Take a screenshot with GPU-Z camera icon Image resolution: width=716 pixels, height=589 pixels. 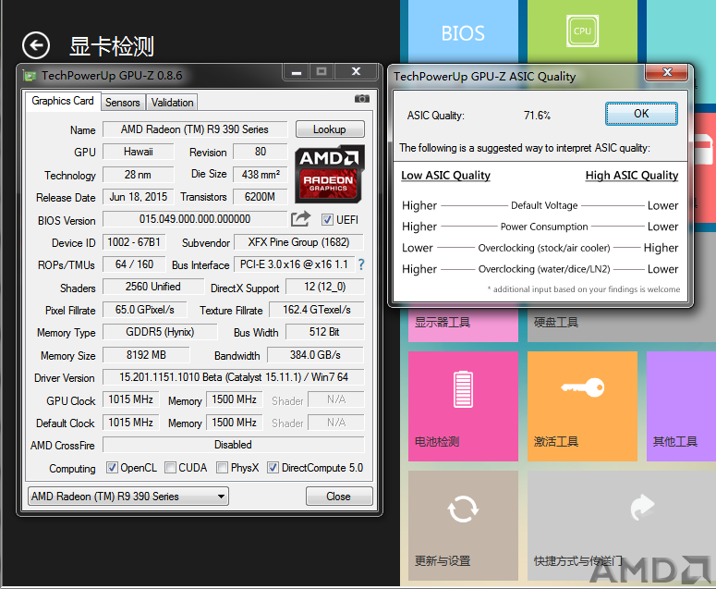coord(361,99)
